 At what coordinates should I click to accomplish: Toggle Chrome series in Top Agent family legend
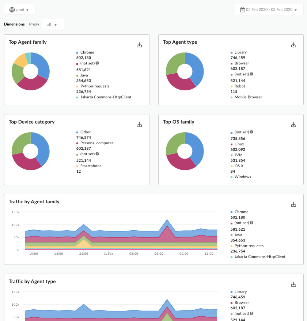pos(87,52)
